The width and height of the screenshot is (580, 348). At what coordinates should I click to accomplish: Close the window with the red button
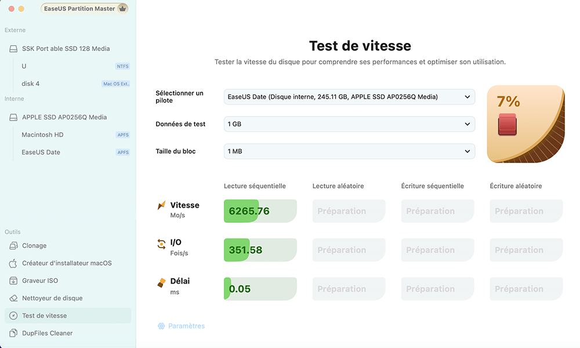12,9
